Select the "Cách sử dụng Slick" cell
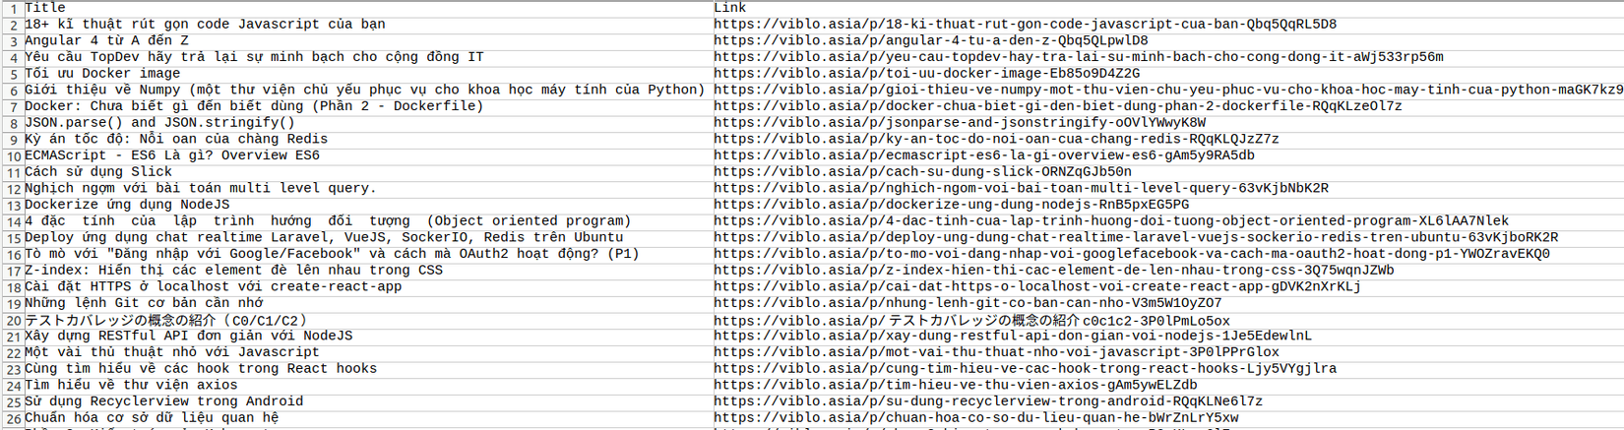 coord(98,172)
